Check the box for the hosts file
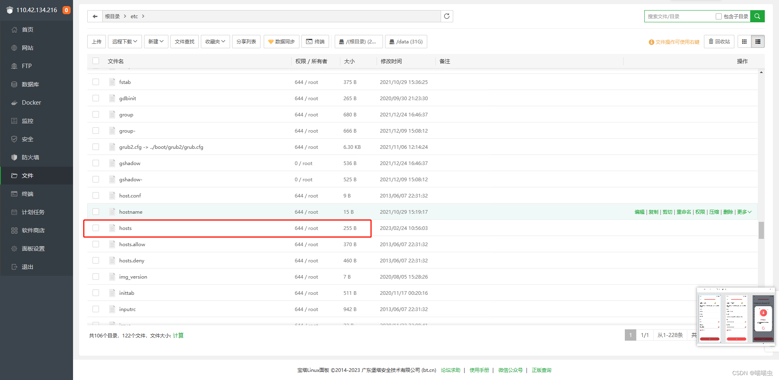Viewport: 779px width, 380px height. (96, 228)
